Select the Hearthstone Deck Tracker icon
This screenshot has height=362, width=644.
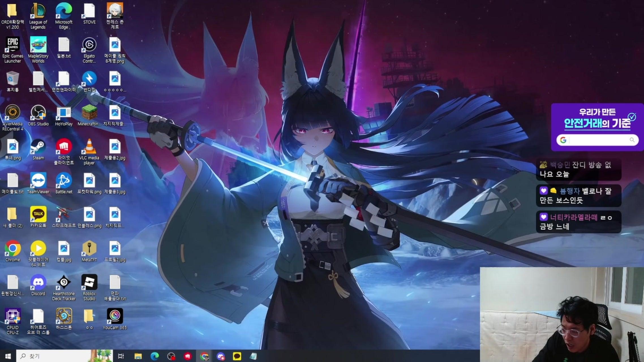click(64, 287)
